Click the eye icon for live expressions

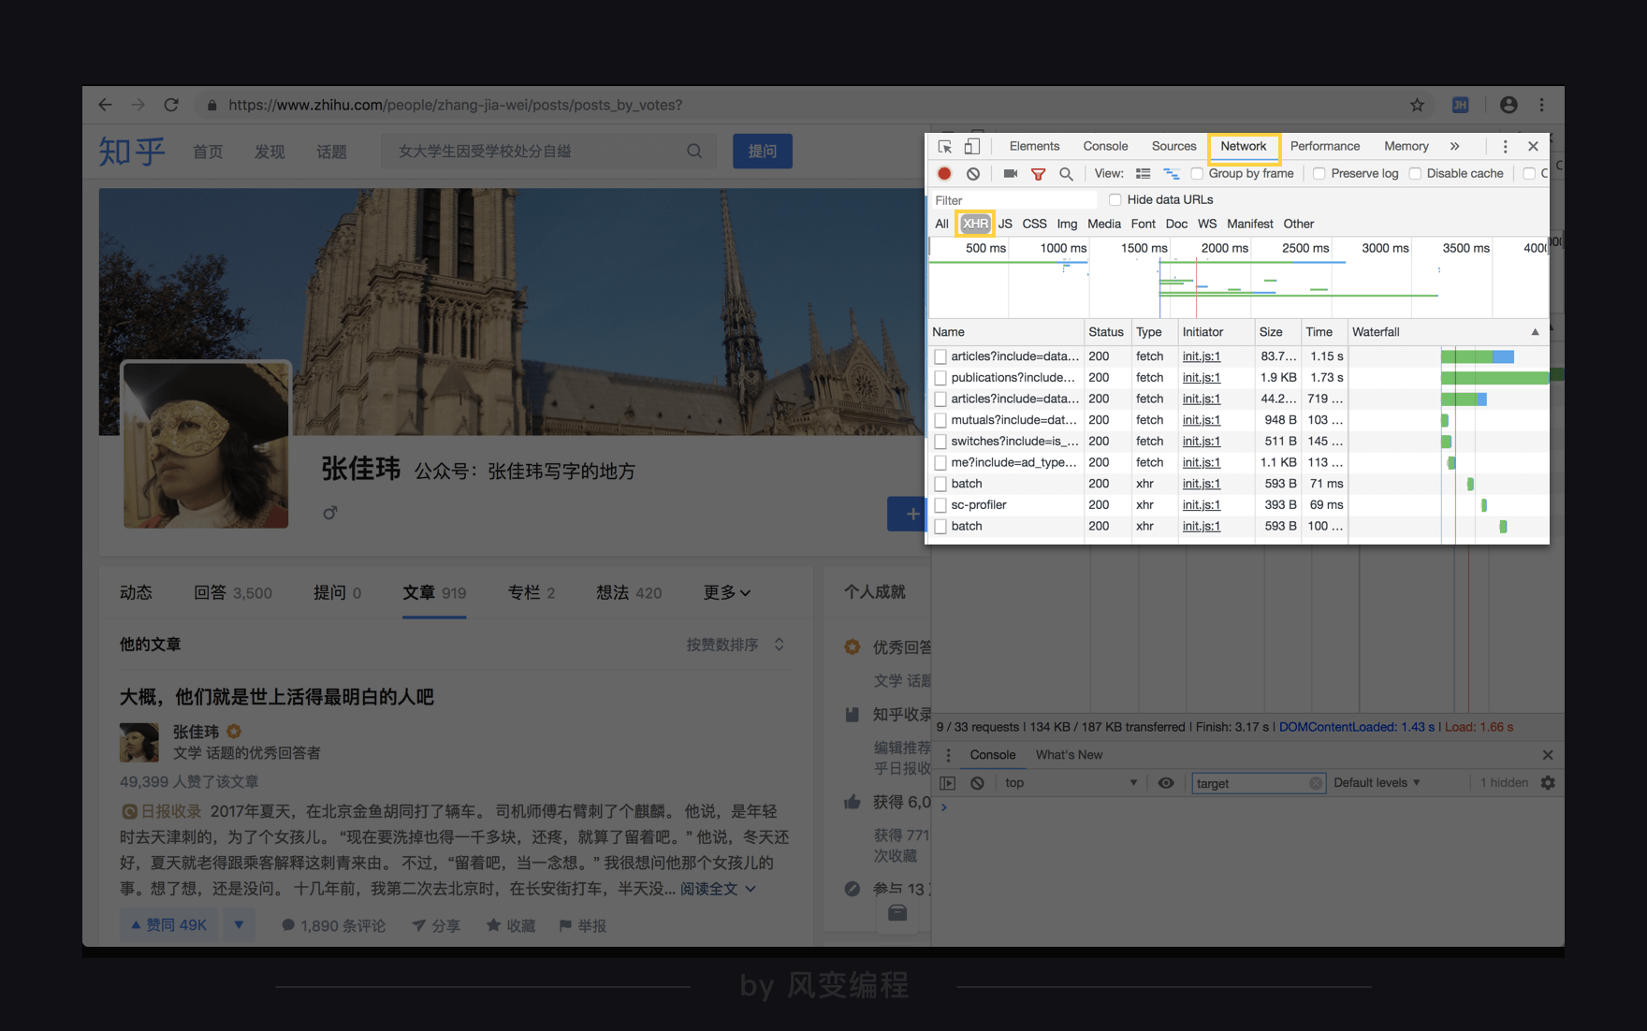point(1165,782)
